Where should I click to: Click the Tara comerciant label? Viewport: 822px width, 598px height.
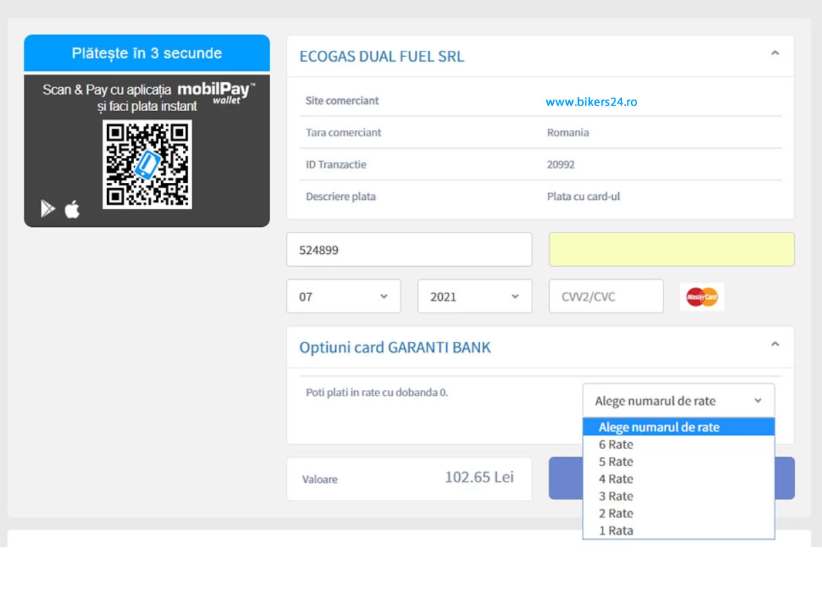[343, 133]
